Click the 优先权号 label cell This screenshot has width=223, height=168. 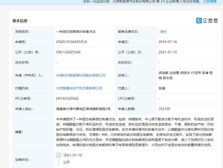[x=33, y=63]
